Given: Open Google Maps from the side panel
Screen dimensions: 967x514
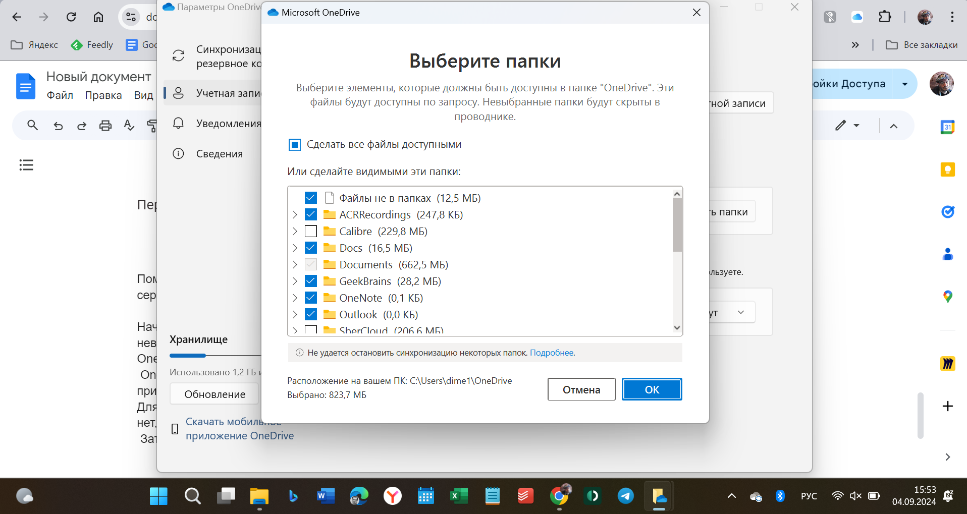Looking at the screenshot, I should tap(947, 297).
